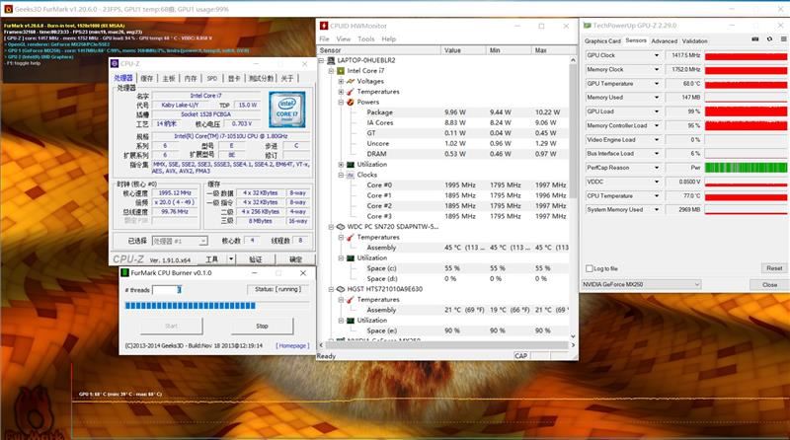Screen dimensions: 790x440
Task: Select WDC PC SN720 drive icon
Action: click(341, 227)
